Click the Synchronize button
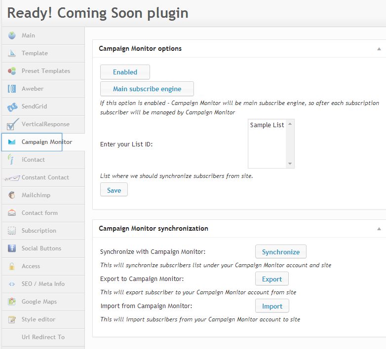Screen dimensions: 386x349 click(x=281, y=252)
